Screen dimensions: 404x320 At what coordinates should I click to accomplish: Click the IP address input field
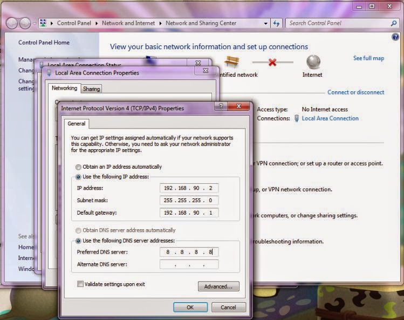point(189,188)
